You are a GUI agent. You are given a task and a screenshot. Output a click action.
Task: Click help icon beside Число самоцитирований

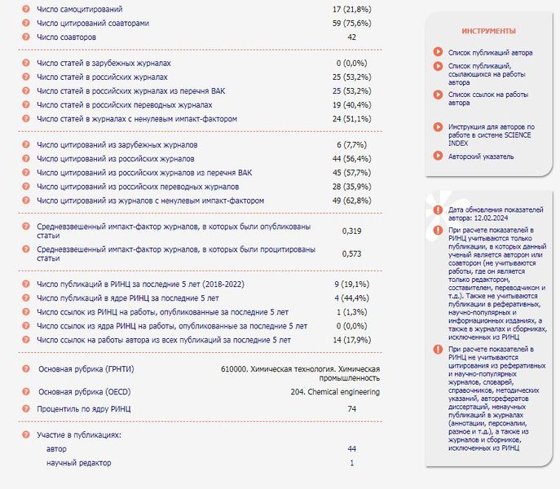point(26,9)
